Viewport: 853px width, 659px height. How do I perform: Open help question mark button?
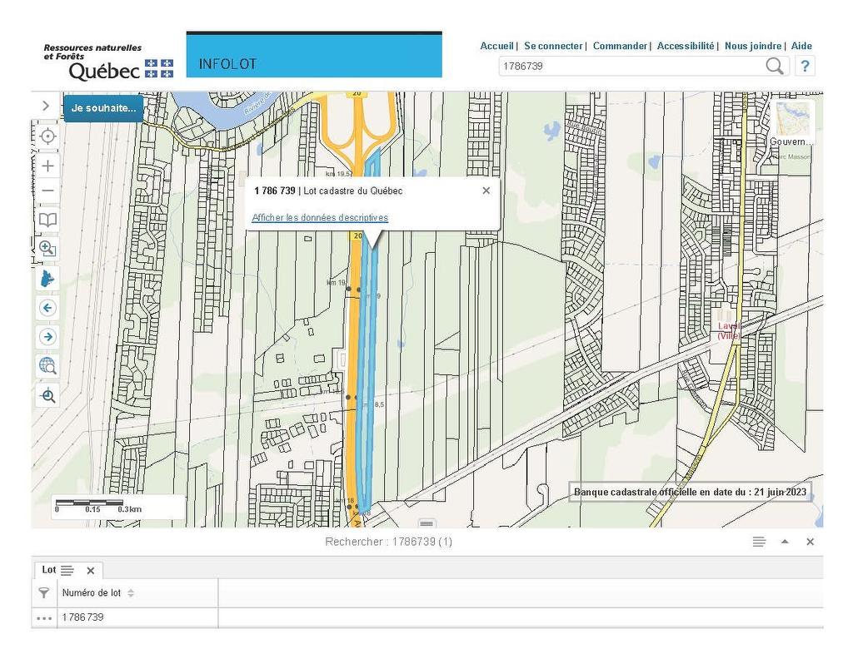pyautogui.click(x=805, y=67)
